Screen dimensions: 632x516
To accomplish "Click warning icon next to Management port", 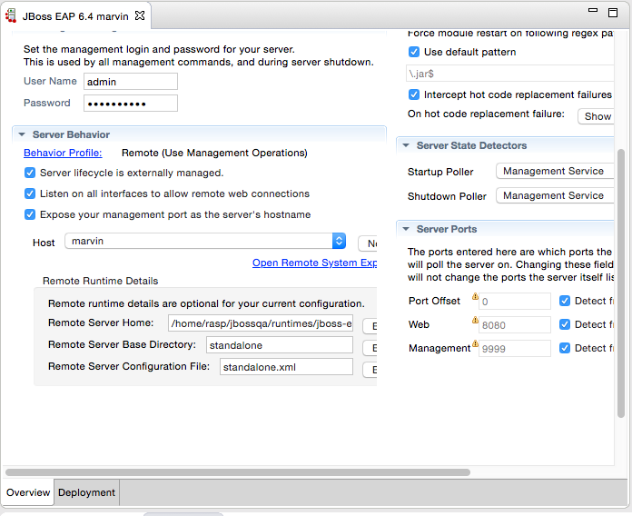I will pos(475,343).
